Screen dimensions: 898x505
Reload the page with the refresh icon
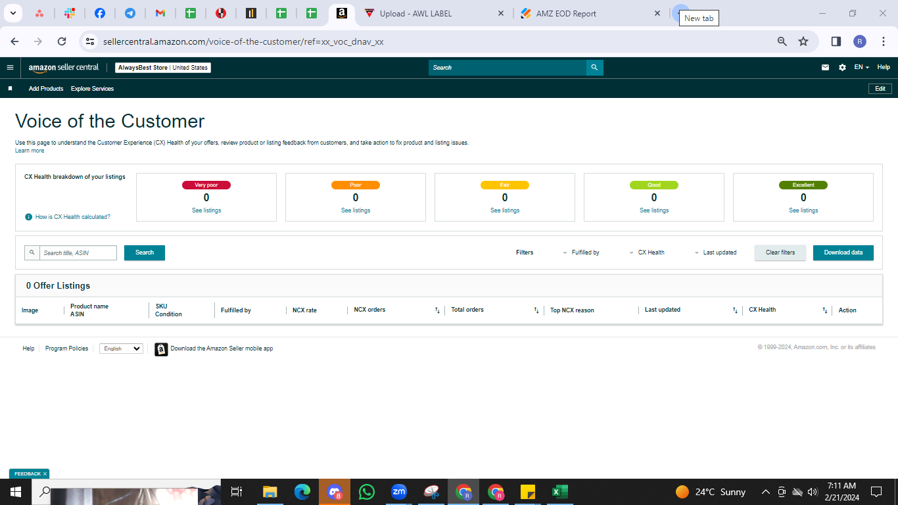62,41
